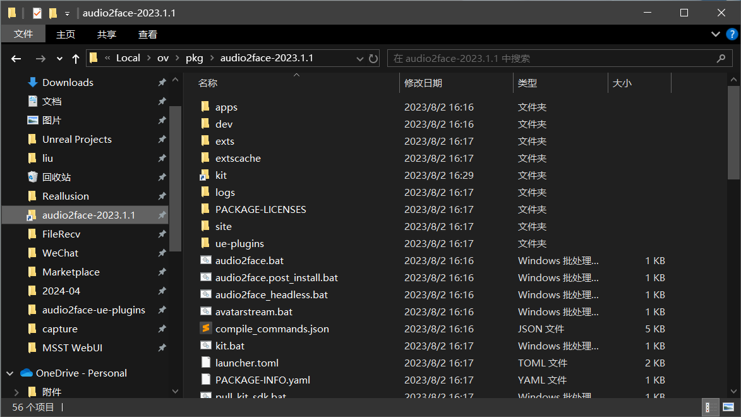Screen dimensions: 741x417
Task: Select kit.bat file icon
Action: [x=205, y=345]
